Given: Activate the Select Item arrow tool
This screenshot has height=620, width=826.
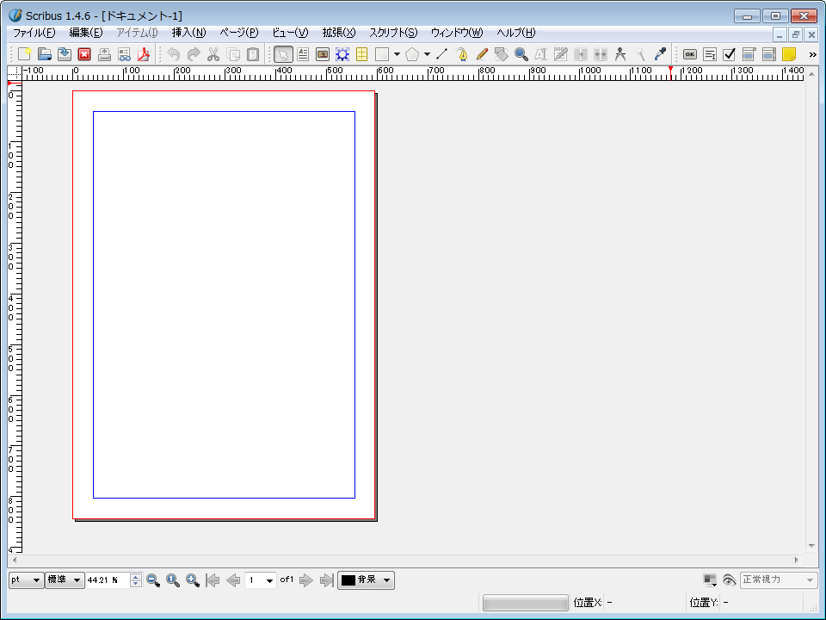Looking at the screenshot, I should pyautogui.click(x=283, y=54).
